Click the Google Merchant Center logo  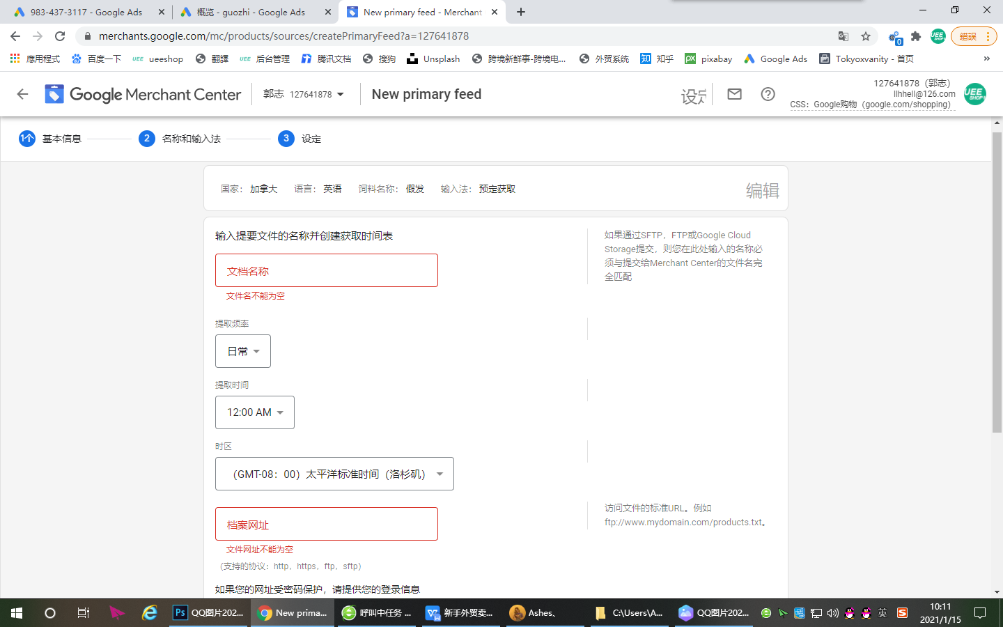tap(143, 94)
